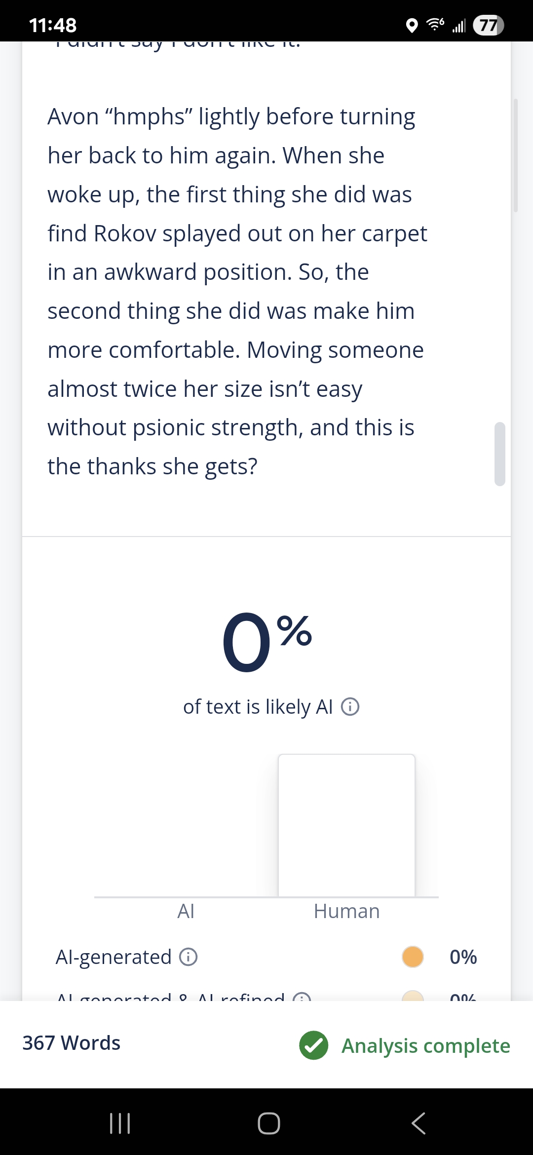Tap the location icon in status bar
Viewport: 533px width, 1155px height.
(x=412, y=25)
